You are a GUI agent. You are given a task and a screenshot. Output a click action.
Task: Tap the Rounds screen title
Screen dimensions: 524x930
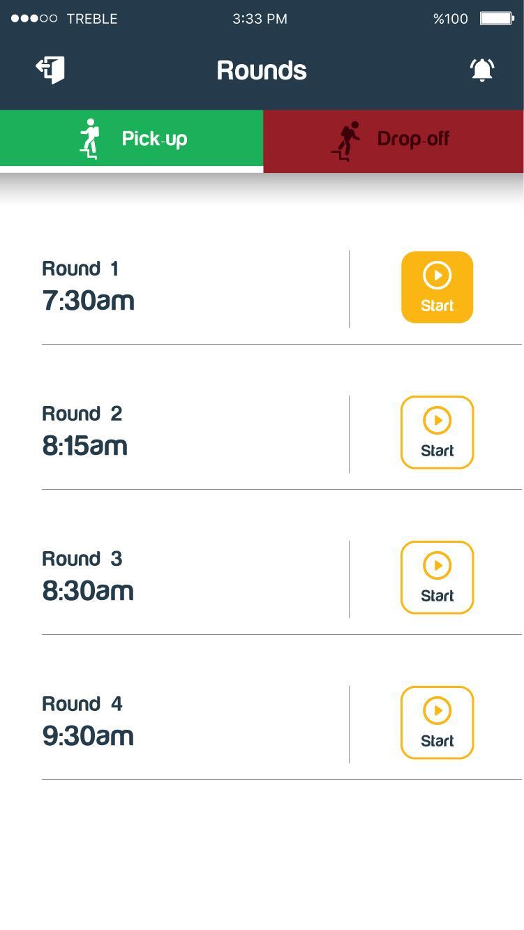pyautogui.click(x=262, y=70)
